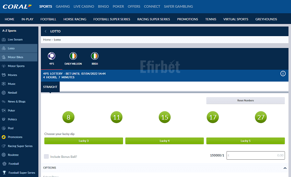Viewport: 291px width, 177px height.
Task: Pick the green ball number 15
Action: (165, 117)
